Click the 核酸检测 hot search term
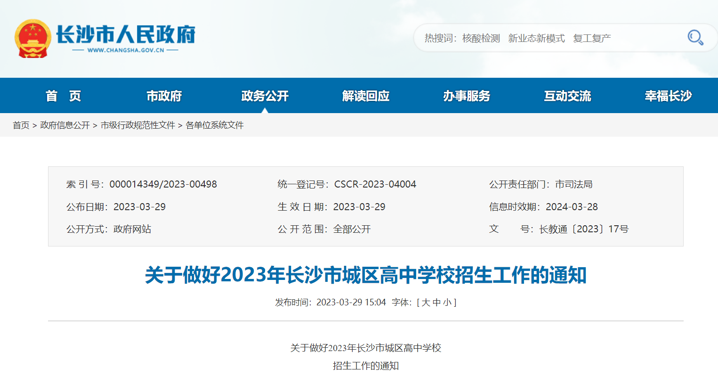This screenshot has height=377, width=718. pos(481,38)
